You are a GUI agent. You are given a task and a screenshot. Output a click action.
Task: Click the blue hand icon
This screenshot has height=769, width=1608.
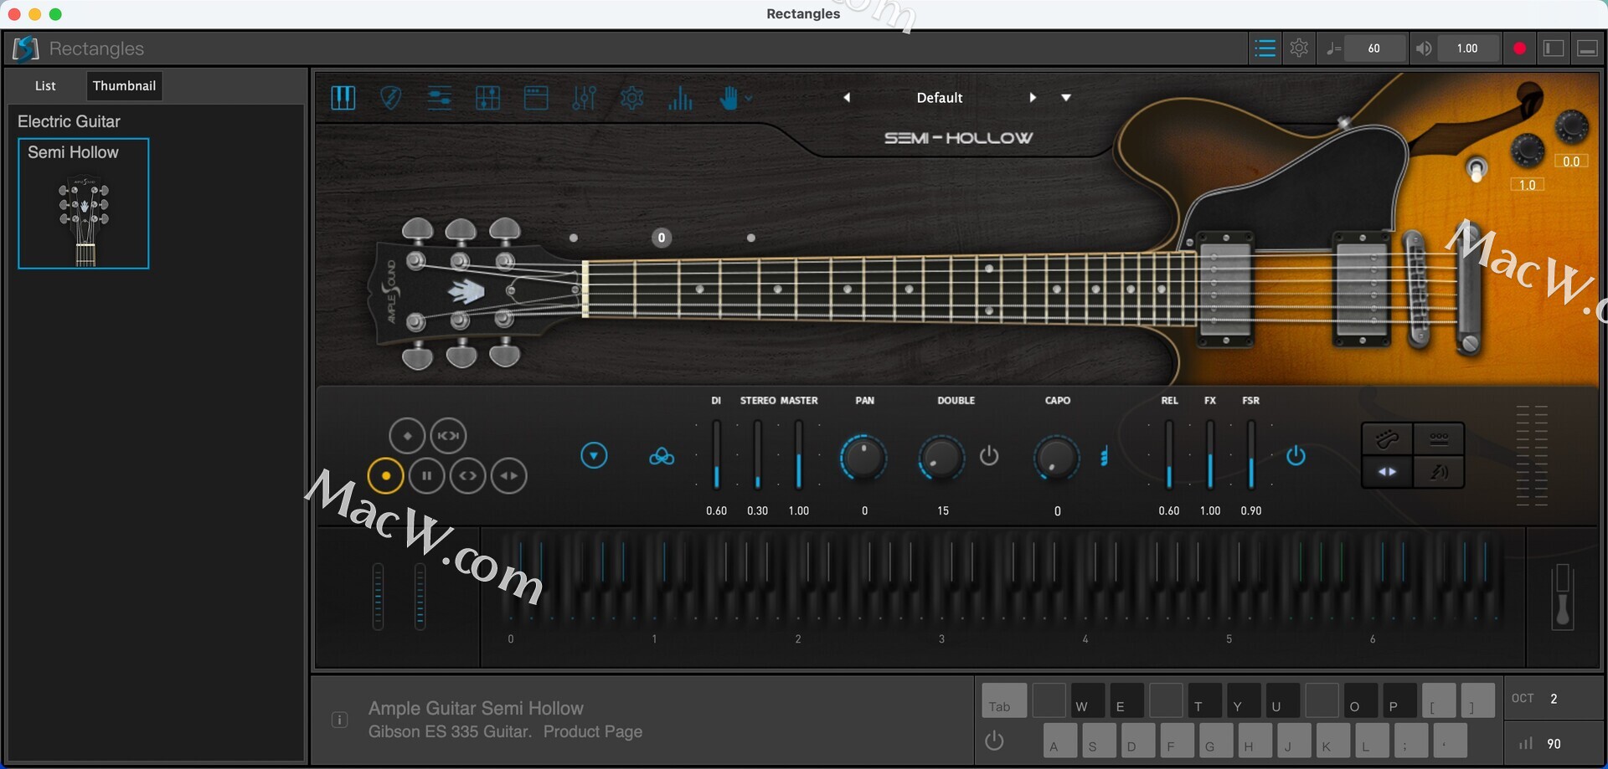pyautogui.click(x=729, y=98)
